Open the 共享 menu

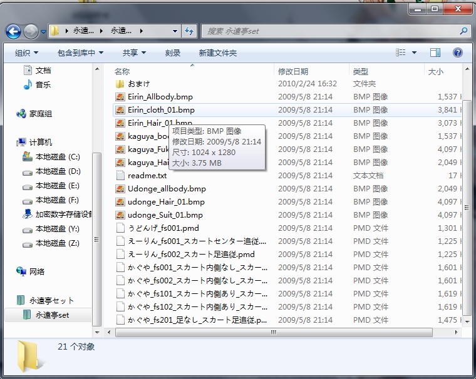[x=134, y=53]
